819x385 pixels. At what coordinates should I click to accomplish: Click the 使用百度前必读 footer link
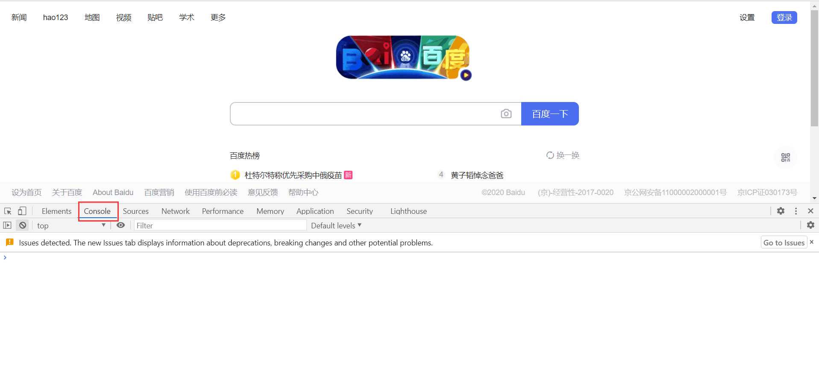pyautogui.click(x=211, y=192)
